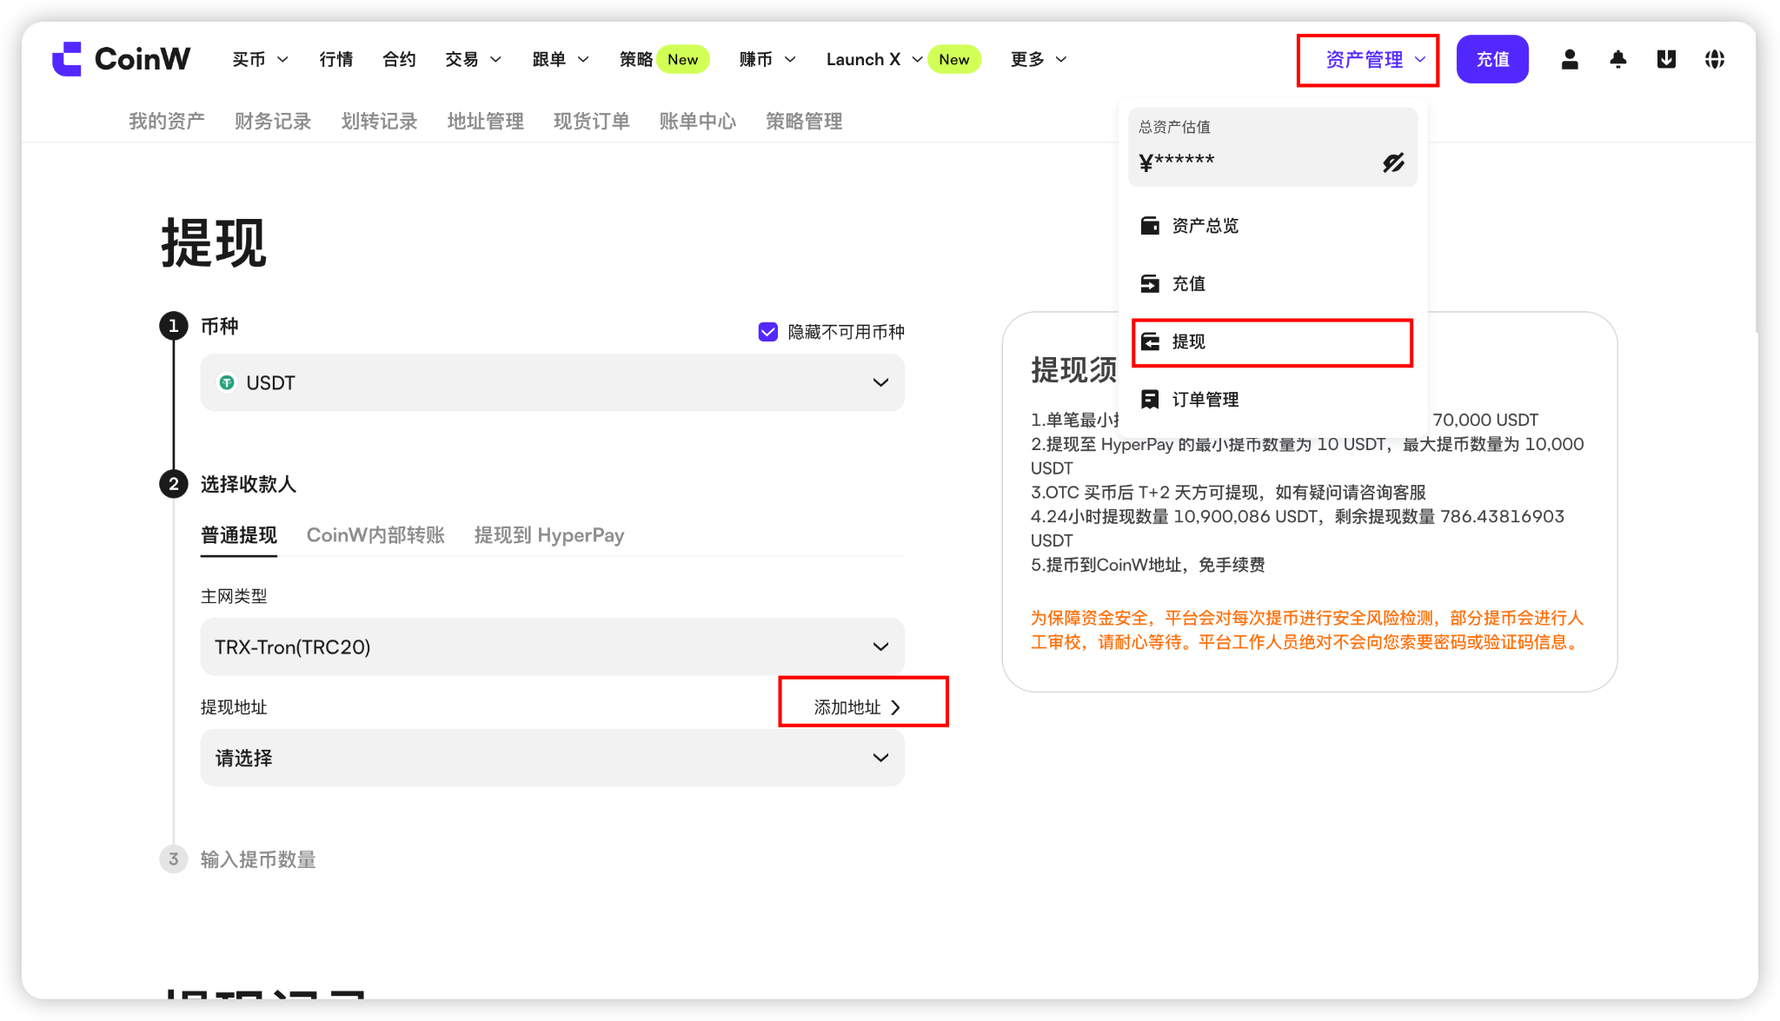Select 充值 from asset dropdown menu
The width and height of the screenshot is (1780, 1021).
click(x=1272, y=283)
